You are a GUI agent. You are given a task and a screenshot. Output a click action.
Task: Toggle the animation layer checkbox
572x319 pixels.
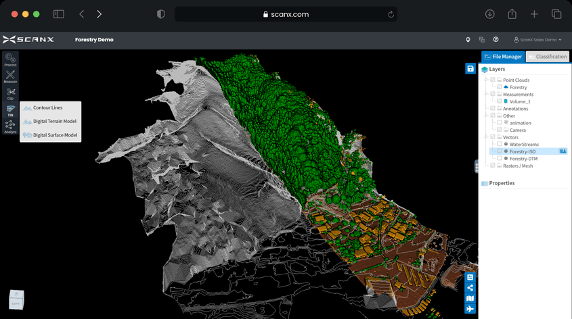(500, 123)
